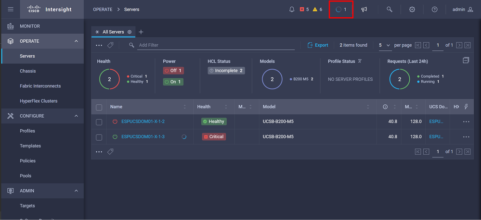Open row actions for ESPUCSDOM01-X-1-3

tap(466, 137)
